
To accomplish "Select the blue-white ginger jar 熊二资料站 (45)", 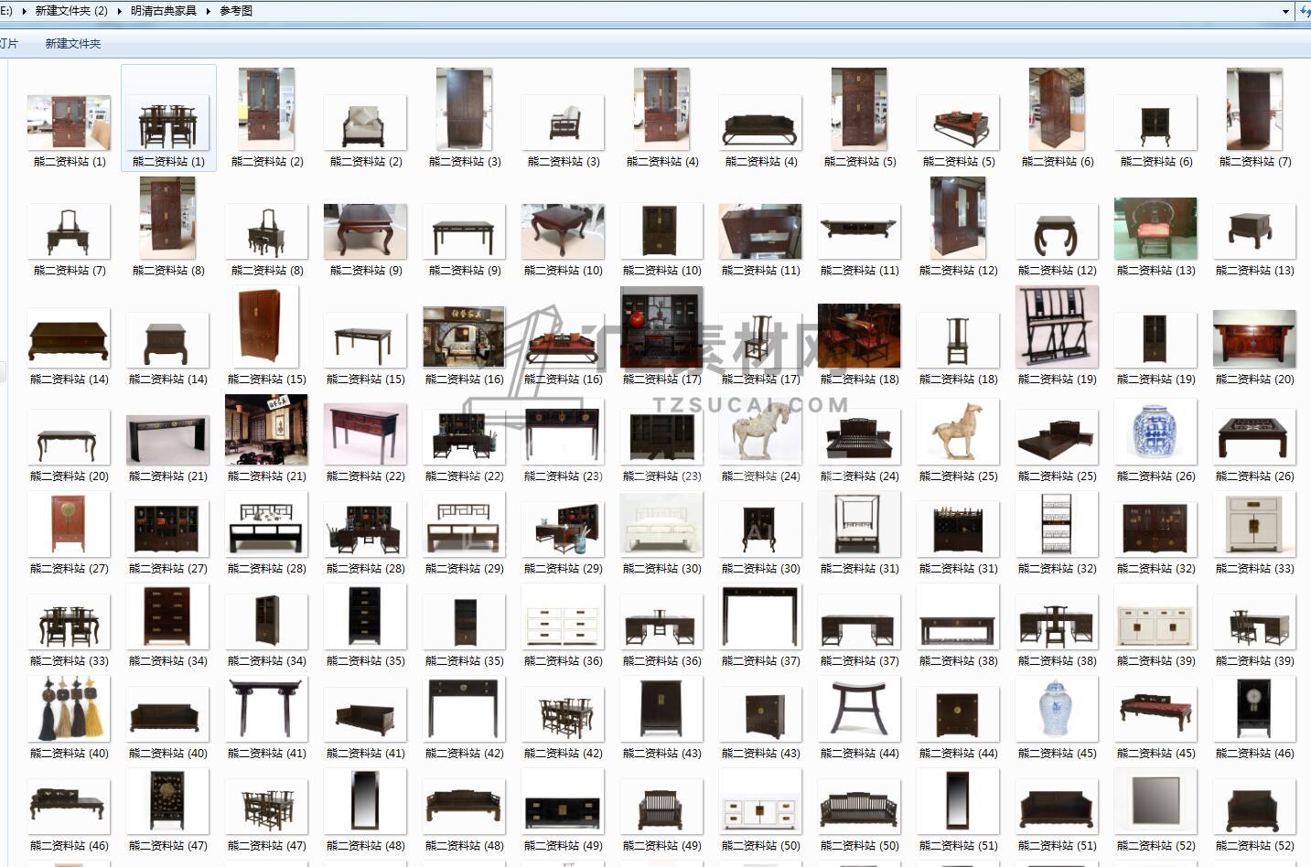I will pos(1057,709).
